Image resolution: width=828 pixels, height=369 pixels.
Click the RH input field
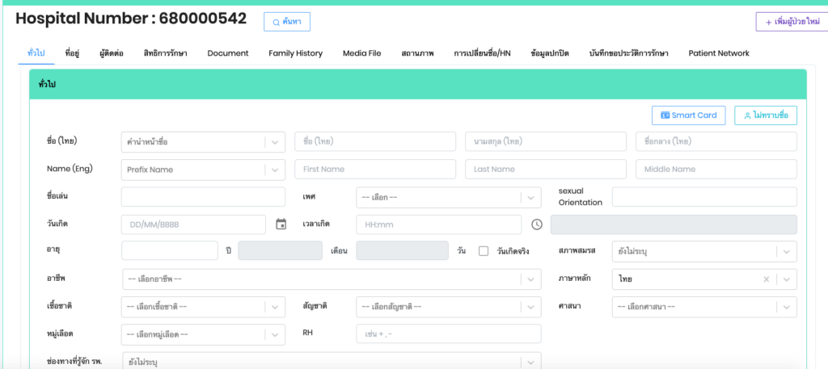tap(448, 333)
